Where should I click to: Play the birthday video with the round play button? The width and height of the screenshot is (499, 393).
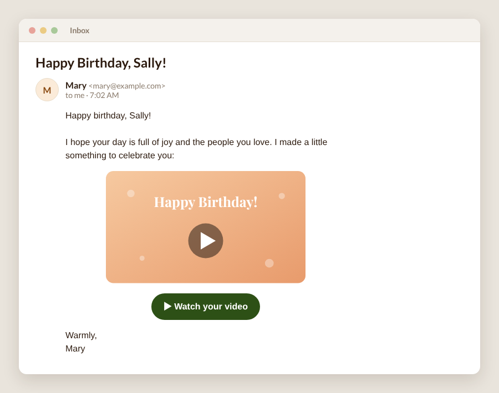[206, 240]
